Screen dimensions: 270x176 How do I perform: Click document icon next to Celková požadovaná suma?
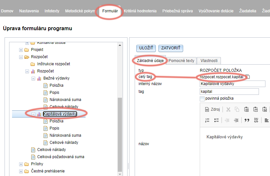pyautogui.click(x=33, y=157)
